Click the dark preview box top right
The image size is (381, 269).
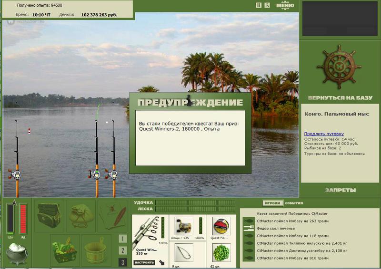(340, 19)
